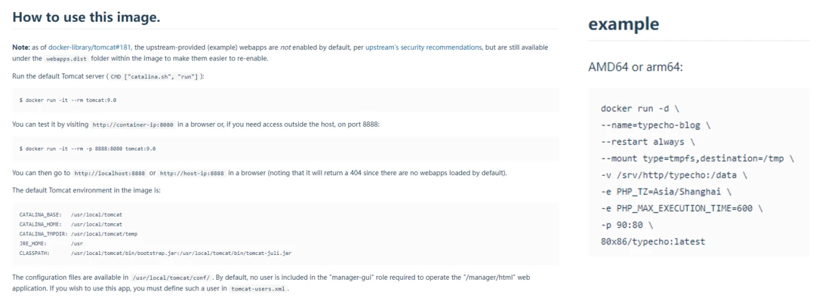The image size is (816, 304).
Task: Click the "--name=typecho-blog" line
Action: pos(655,125)
